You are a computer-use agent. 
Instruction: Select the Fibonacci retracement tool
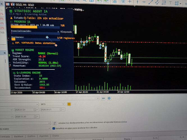(164, 3)
